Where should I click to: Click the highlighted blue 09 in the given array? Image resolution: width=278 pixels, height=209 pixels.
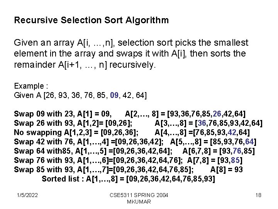tap(114, 95)
